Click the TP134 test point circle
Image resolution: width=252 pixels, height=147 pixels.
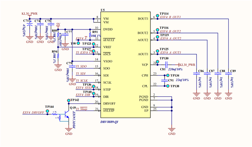coord(168,75)
